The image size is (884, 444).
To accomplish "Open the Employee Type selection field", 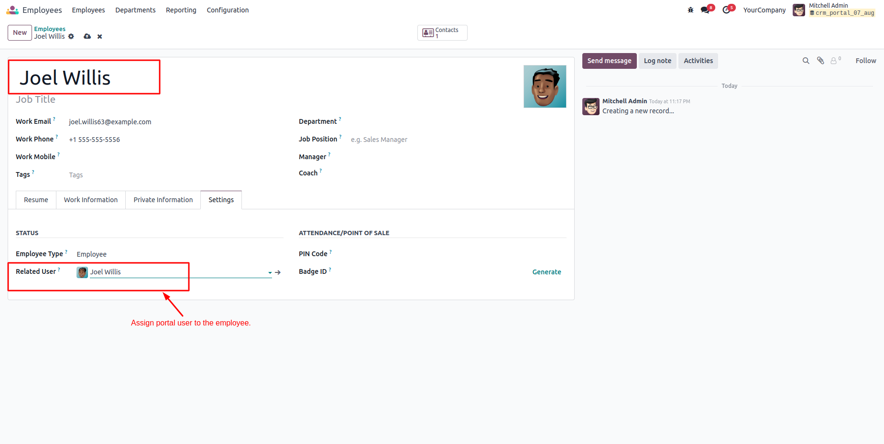I will coord(177,254).
